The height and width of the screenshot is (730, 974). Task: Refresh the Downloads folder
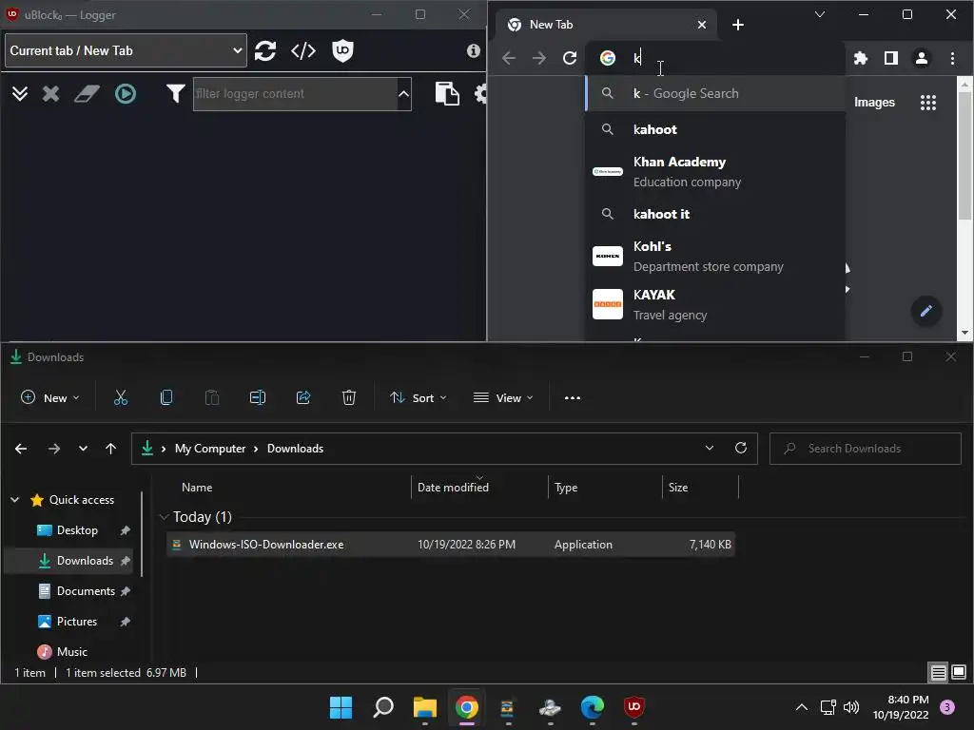click(740, 449)
